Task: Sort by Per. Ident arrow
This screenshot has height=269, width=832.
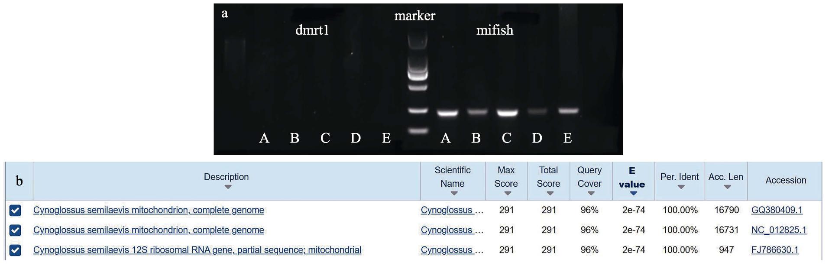Action: point(681,187)
